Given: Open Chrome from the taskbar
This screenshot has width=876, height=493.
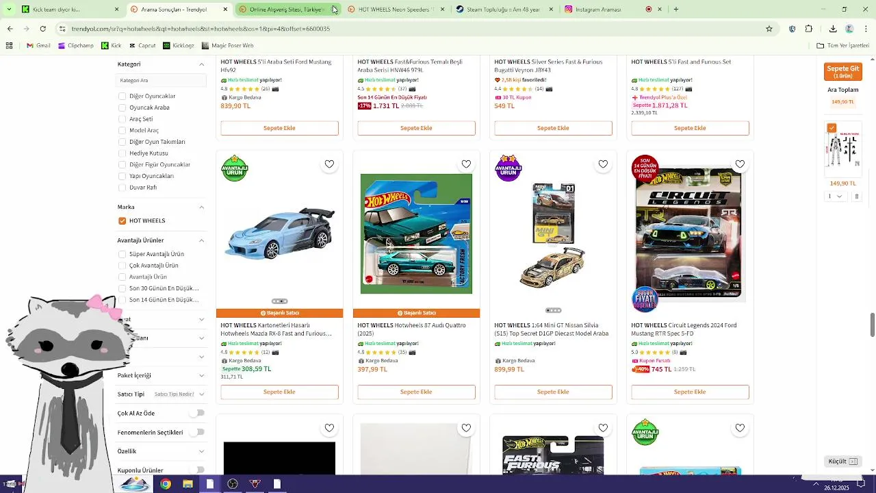Looking at the screenshot, I should point(166,484).
